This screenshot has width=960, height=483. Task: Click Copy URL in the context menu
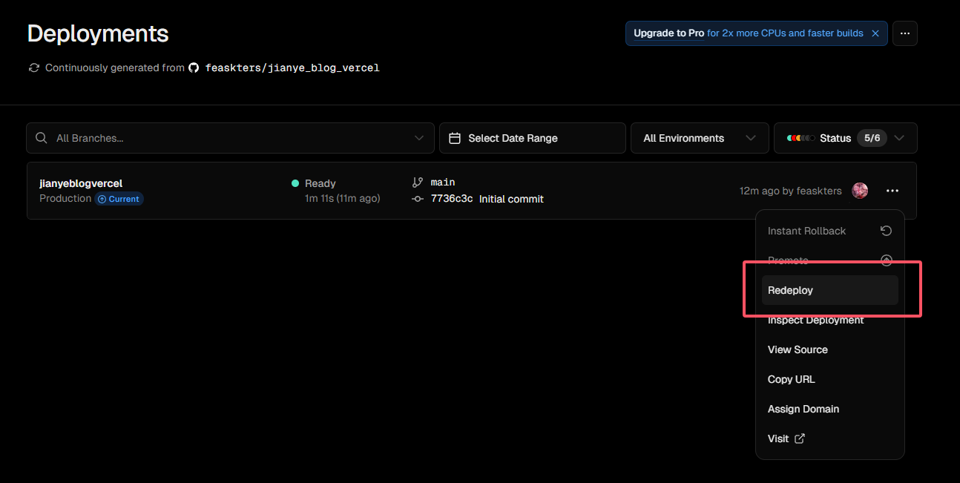[791, 379]
